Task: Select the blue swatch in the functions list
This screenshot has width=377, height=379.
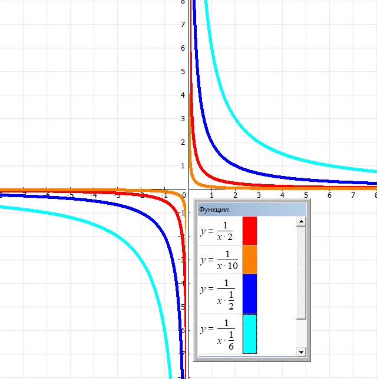Action: coord(250,294)
